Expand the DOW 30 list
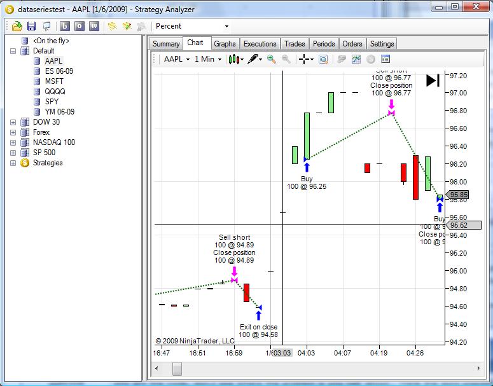Screen dimensions: 493x386 pos(13,122)
